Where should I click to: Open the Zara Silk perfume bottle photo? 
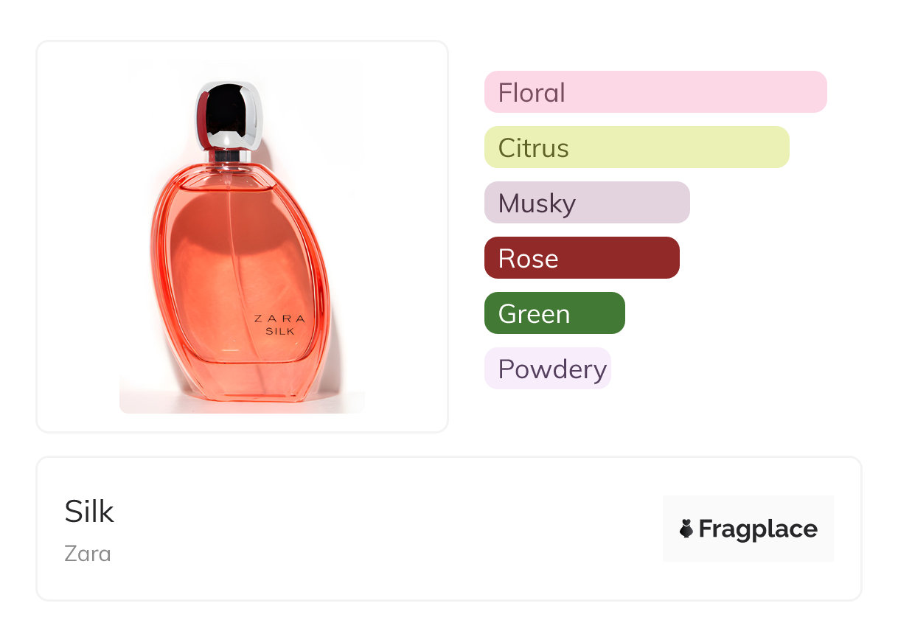[242, 236]
